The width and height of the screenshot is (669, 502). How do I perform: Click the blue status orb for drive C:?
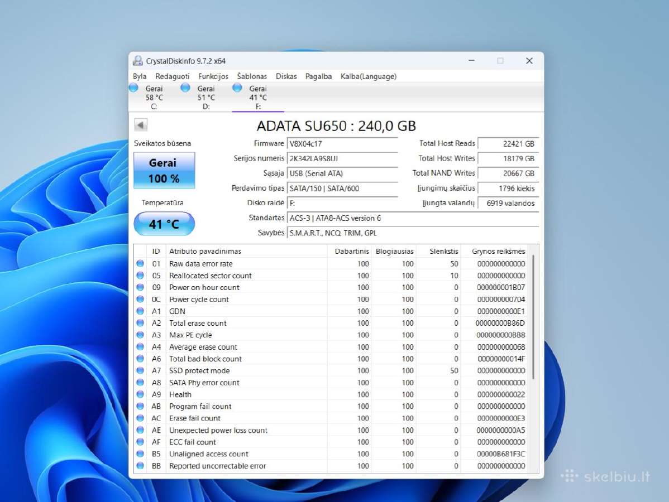(x=133, y=88)
